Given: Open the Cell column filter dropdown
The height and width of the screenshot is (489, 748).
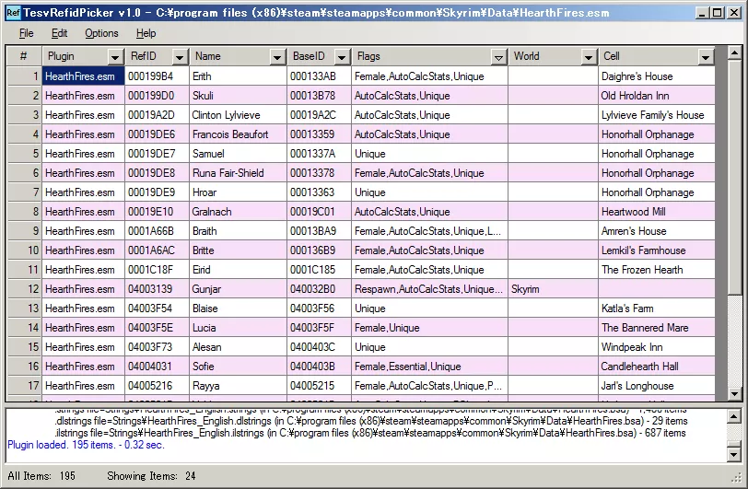Looking at the screenshot, I should point(705,57).
